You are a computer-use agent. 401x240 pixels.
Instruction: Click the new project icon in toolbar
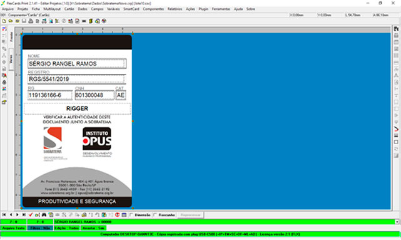4,21
